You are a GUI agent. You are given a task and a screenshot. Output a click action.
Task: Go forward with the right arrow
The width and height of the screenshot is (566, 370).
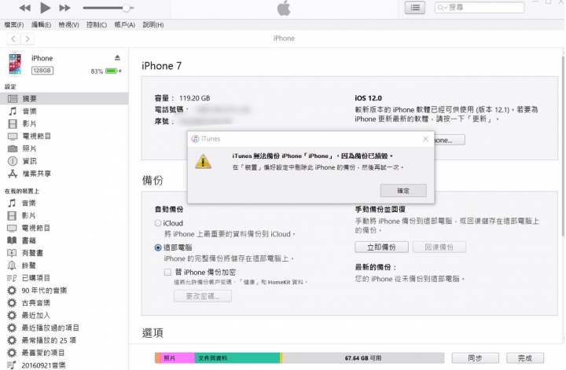tap(28, 39)
